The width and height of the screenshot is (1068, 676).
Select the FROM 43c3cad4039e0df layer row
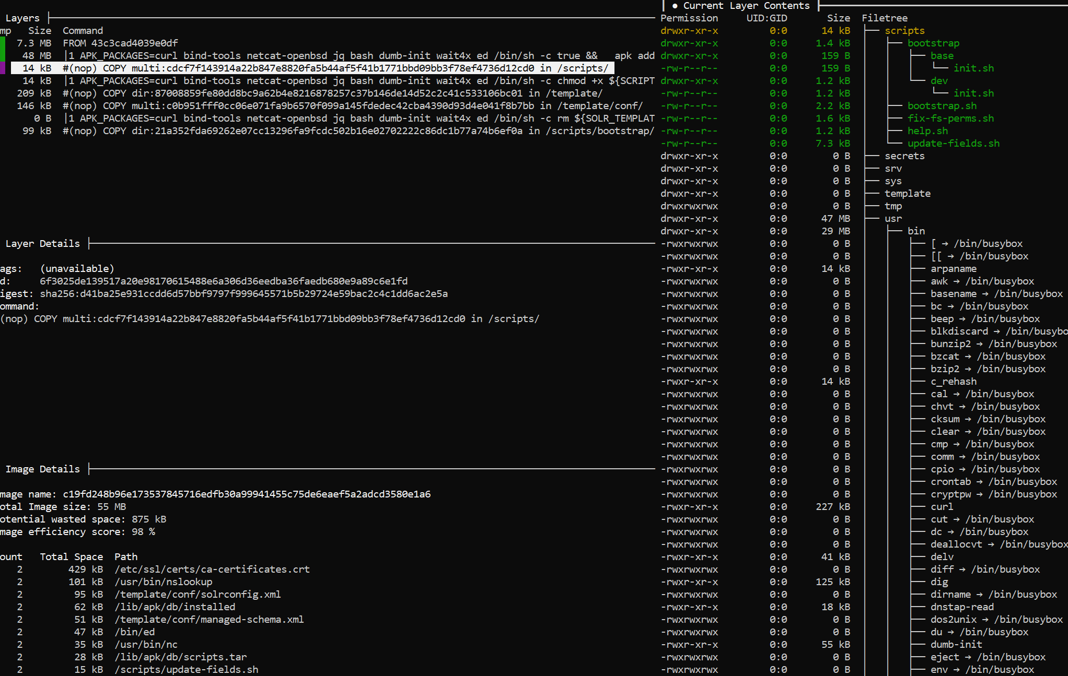(x=120, y=43)
